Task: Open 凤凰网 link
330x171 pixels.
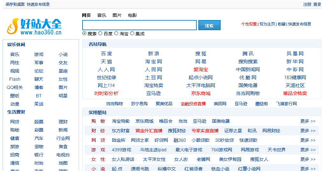Action: pos(295,54)
